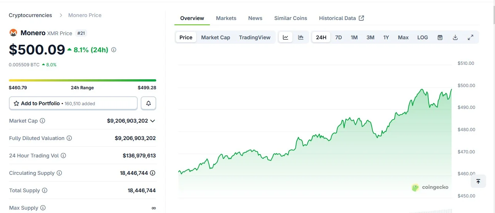
Task: Switch to line chart view icon
Action: tap(285, 37)
